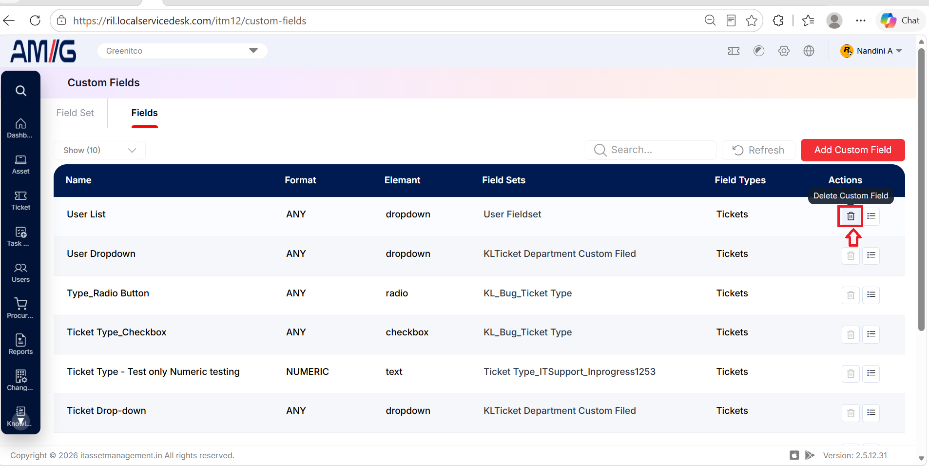Open Users in the sidebar
Screen dimensions: 929x467
coord(20,273)
